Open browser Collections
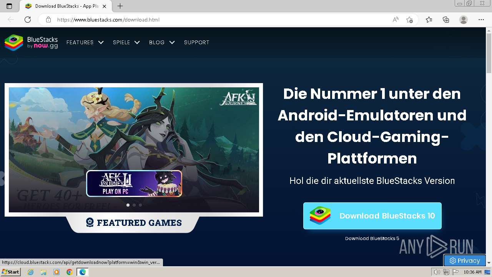This screenshot has height=277, width=492. (x=446, y=20)
